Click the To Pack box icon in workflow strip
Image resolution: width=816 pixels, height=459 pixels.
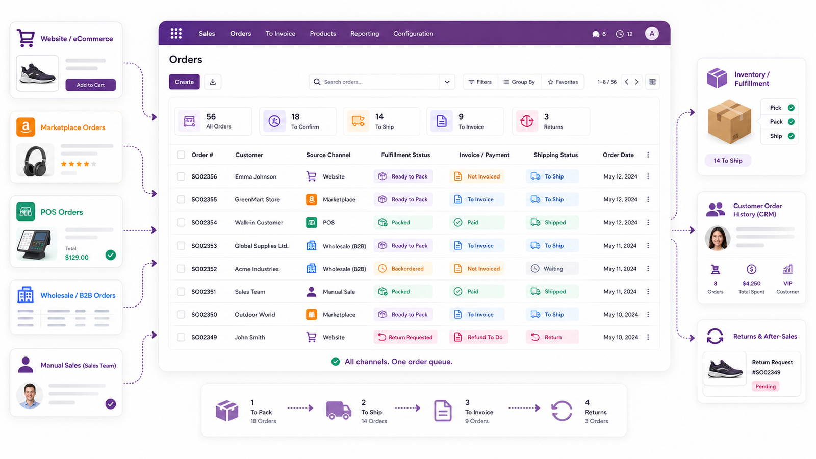pyautogui.click(x=227, y=411)
